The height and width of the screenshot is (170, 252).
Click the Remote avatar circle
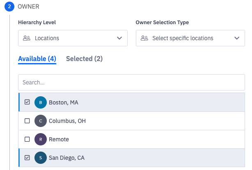(41, 139)
